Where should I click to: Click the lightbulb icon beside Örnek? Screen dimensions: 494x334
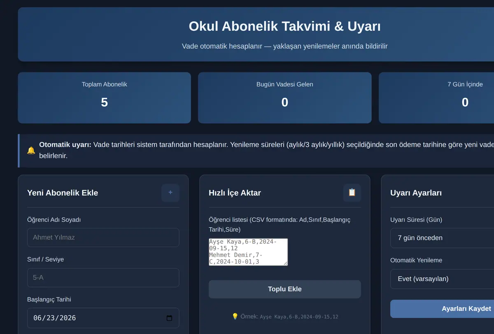[x=235, y=316]
